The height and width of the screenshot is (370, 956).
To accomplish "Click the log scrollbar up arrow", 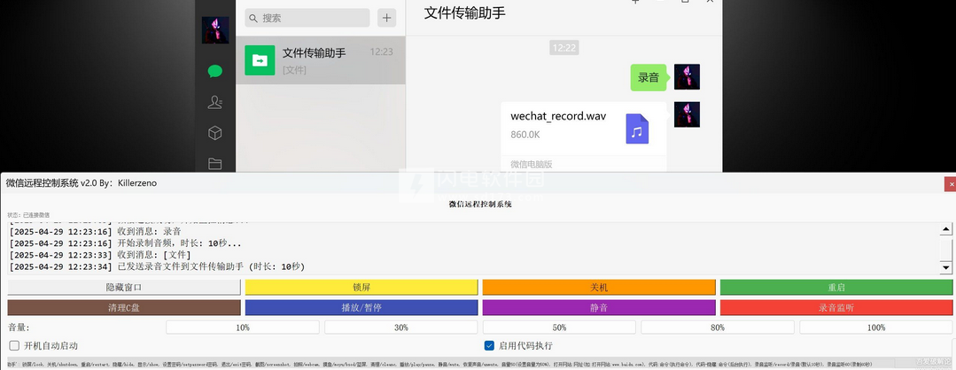I will (x=946, y=230).
